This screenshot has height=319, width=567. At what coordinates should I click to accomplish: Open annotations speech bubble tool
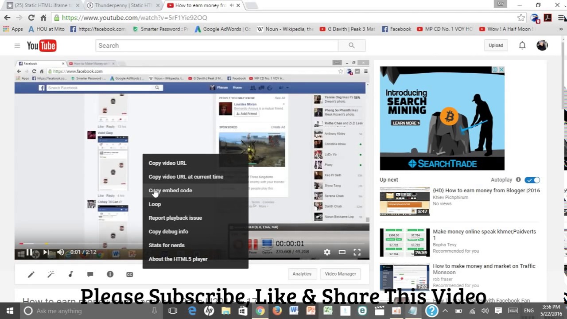[x=90, y=275]
